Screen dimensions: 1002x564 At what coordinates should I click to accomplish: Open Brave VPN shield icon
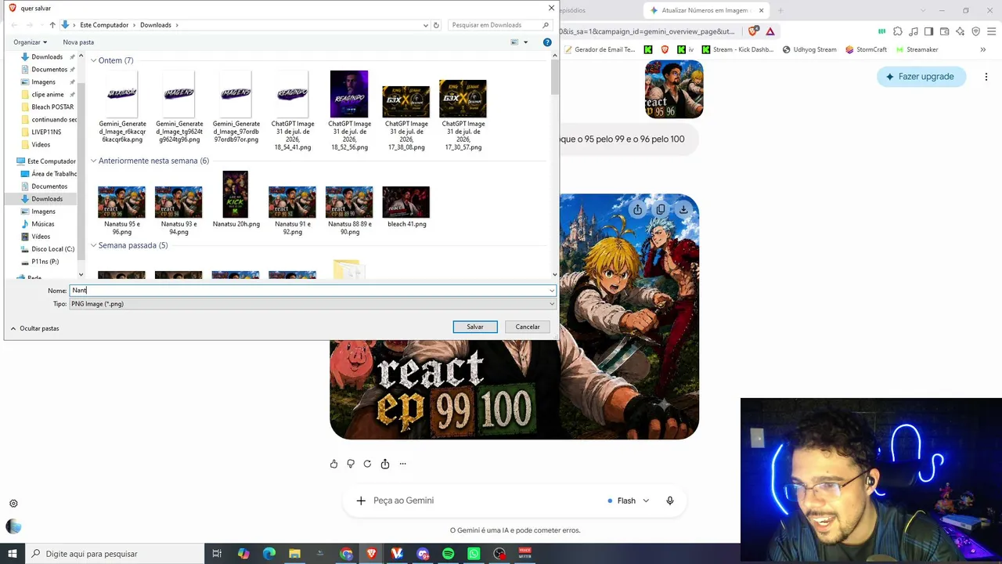[976, 31]
